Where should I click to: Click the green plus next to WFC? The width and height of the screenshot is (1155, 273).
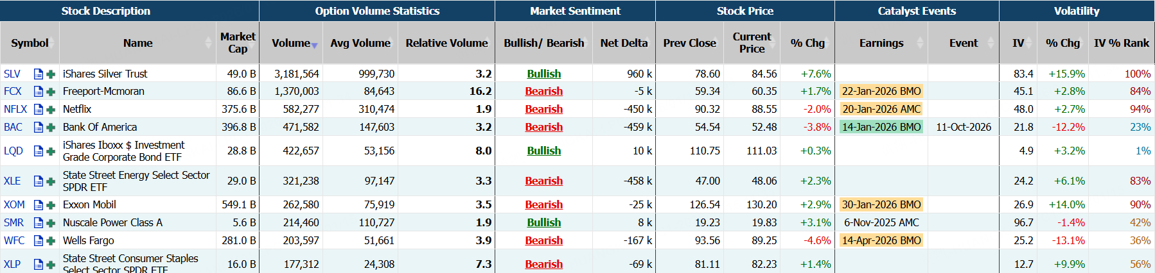[x=51, y=241]
